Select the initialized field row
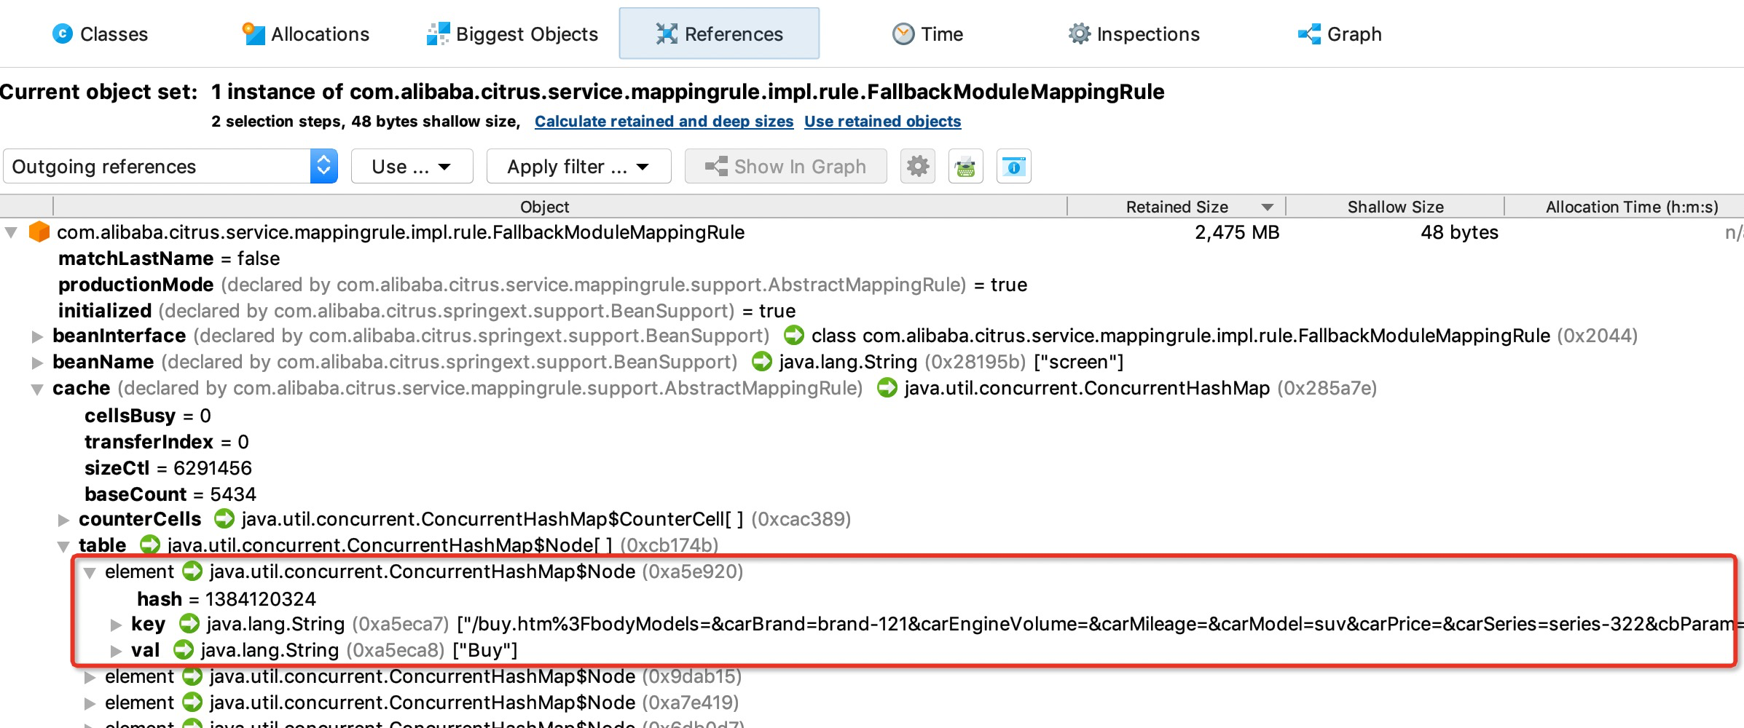Screen dimensions: 1744x728 [427, 311]
